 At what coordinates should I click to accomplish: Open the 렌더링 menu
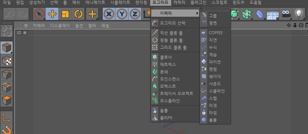pyautogui.click(x=141, y=3)
